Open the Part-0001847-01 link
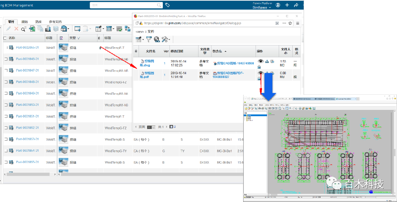This screenshot has width=397, height=202. [x=28, y=70]
